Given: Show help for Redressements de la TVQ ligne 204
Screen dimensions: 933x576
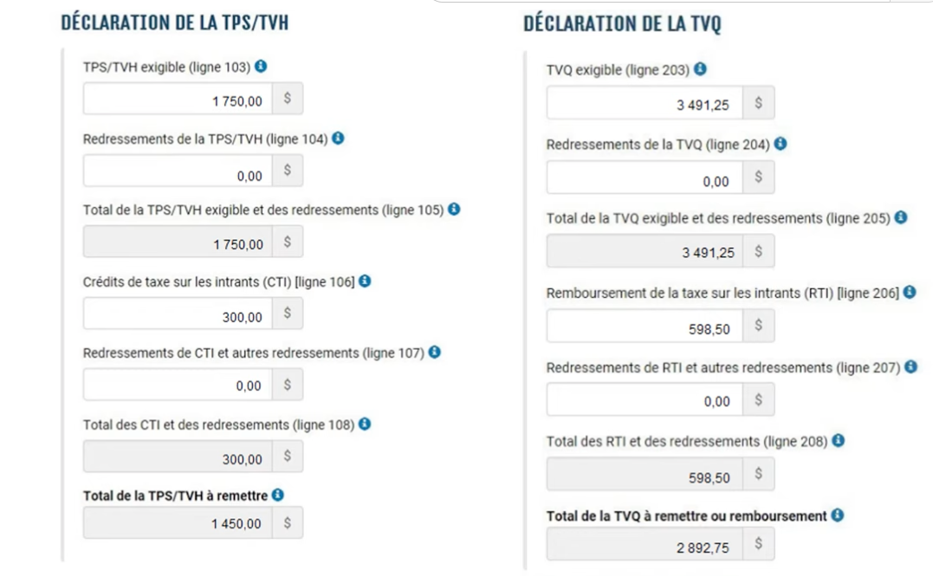Looking at the screenshot, I should tap(780, 145).
